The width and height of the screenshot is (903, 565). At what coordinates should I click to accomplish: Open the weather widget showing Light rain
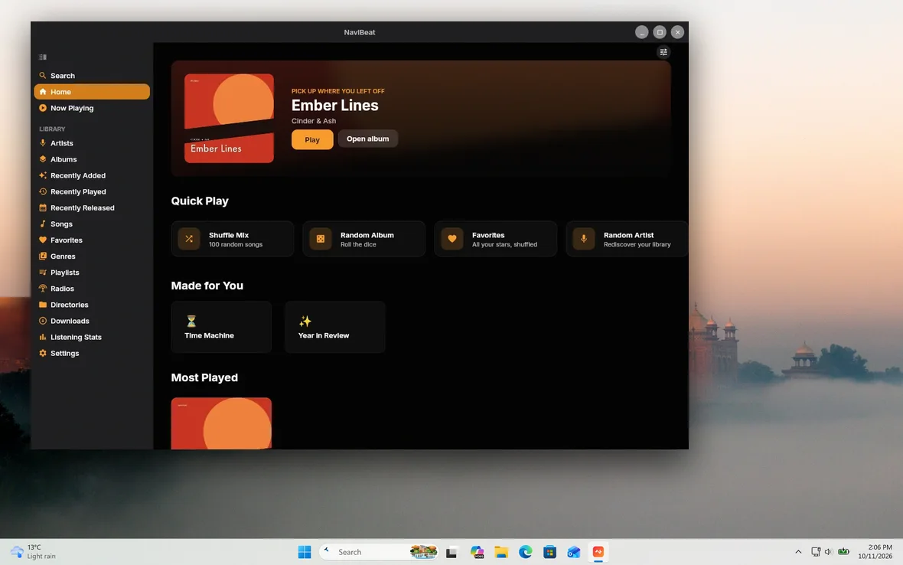[34, 552]
